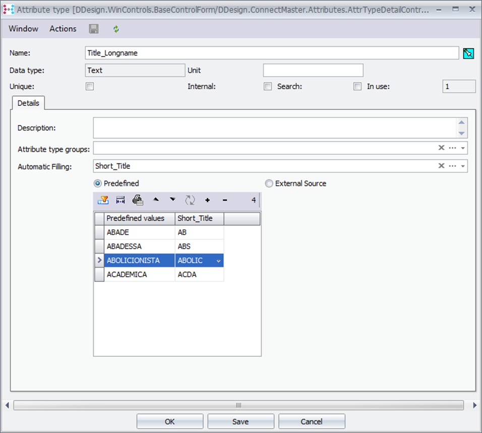482x433 pixels.
Task: Click the Description text area
Action: (274, 128)
